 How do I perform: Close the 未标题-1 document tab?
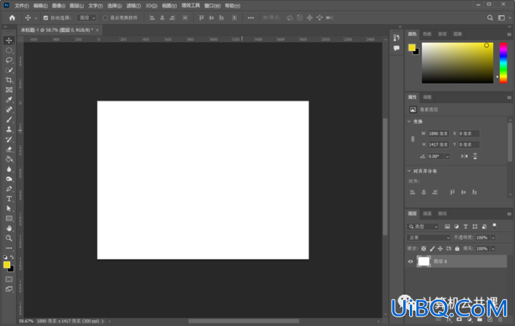pos(97,30)
